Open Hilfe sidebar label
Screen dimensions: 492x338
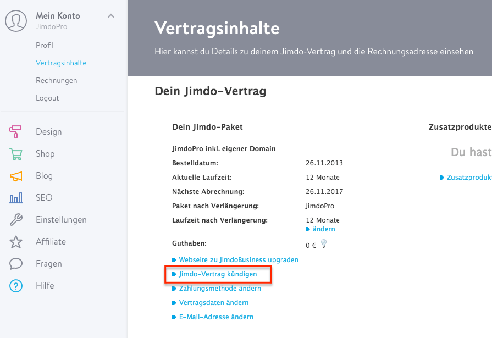coord(45,286)
